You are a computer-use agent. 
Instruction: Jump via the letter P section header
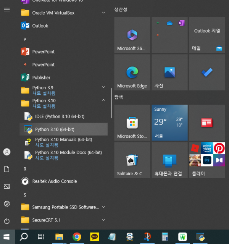(x=25, y=39)
